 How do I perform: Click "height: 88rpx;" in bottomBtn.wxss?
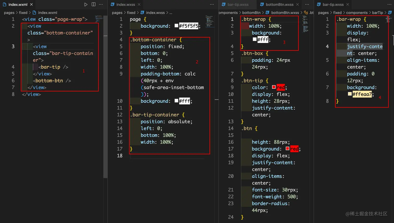click(271, 142)
